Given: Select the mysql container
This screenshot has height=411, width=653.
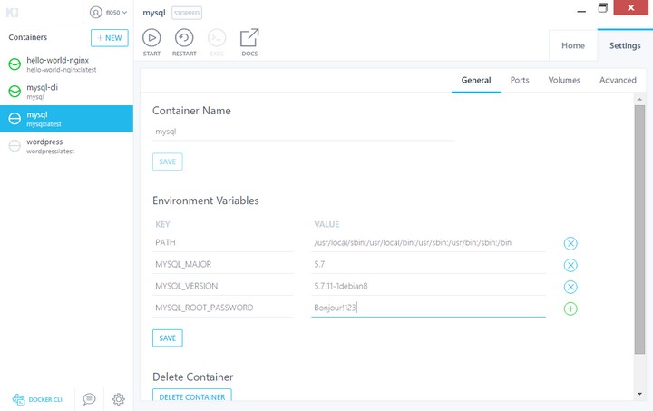Looking at the screenshot, I should coord(66,119).
